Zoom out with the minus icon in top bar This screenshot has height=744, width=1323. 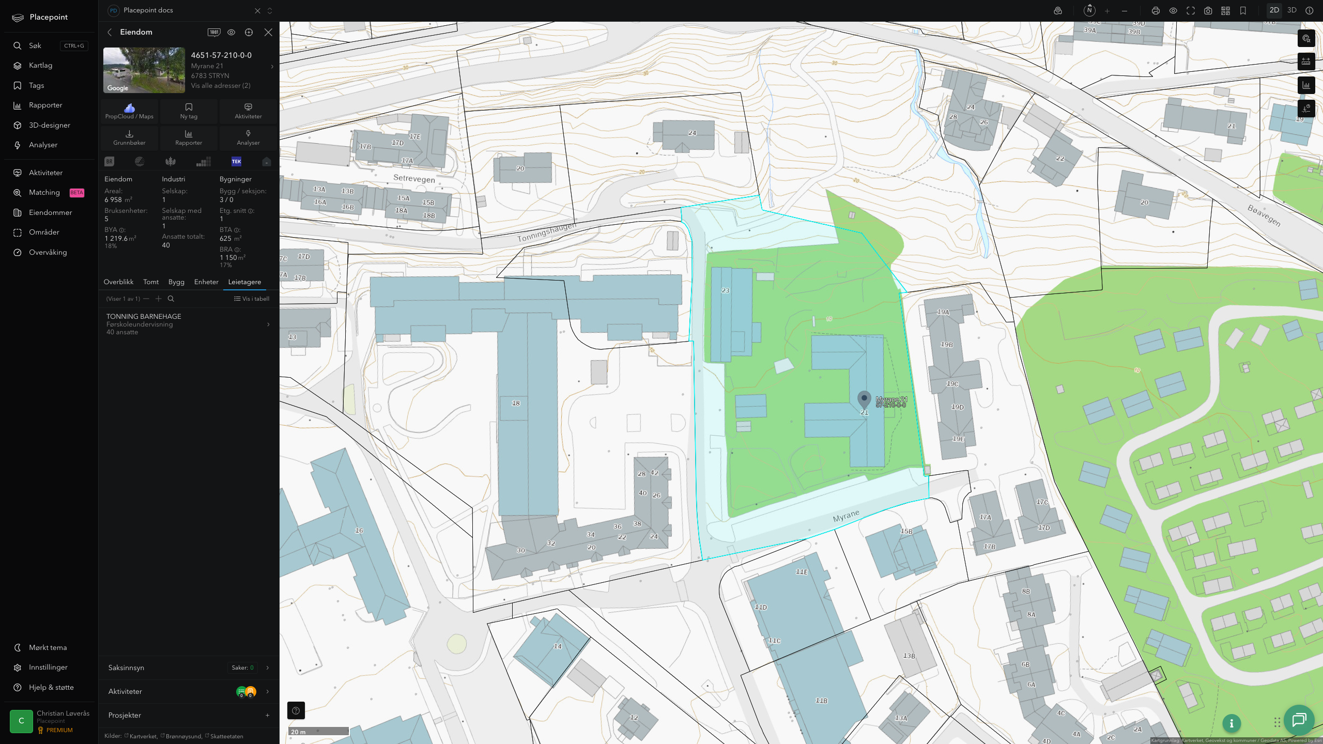point(1125,10)
